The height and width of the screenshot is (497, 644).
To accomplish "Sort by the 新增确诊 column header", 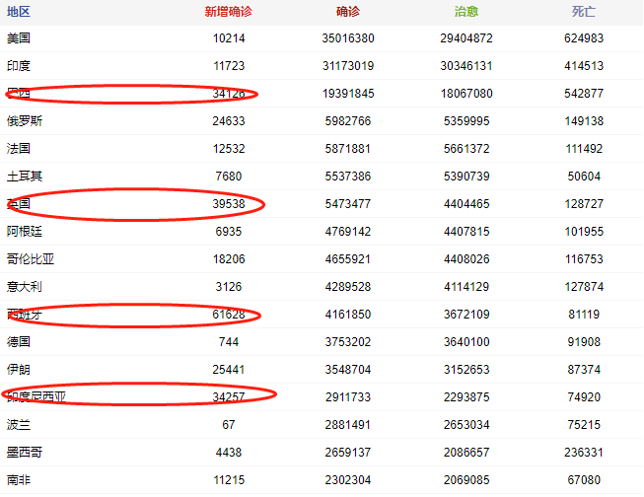I will click(228, 11).
